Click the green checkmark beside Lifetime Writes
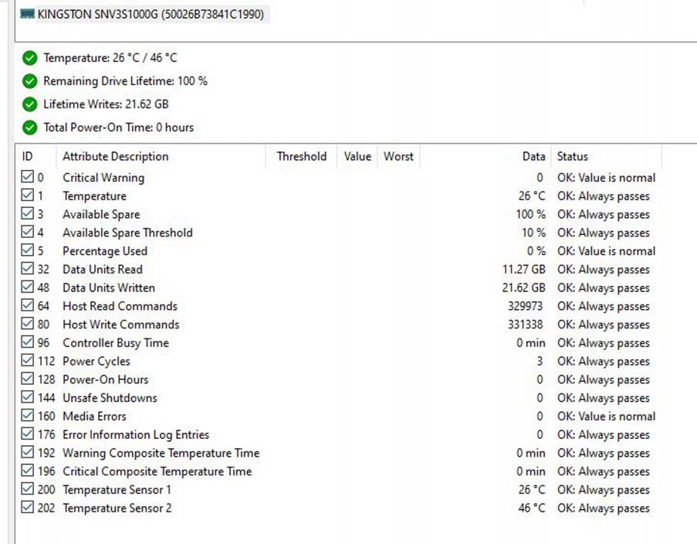 (x=30, y=104)
